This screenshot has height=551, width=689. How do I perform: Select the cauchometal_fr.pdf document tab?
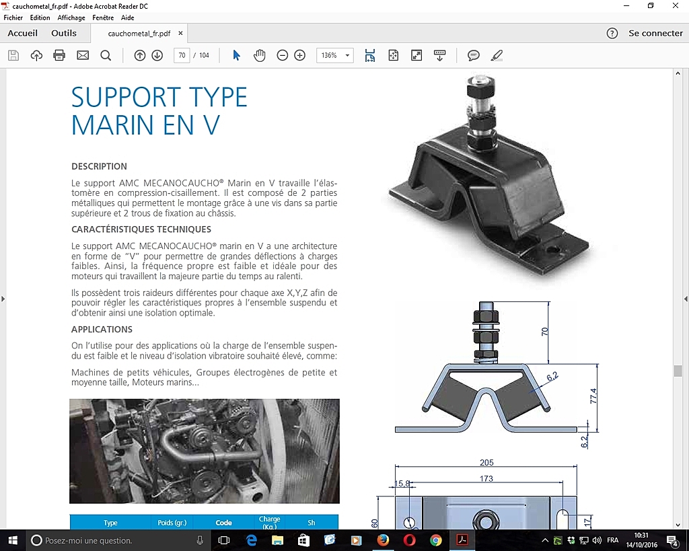click(139, 34)
